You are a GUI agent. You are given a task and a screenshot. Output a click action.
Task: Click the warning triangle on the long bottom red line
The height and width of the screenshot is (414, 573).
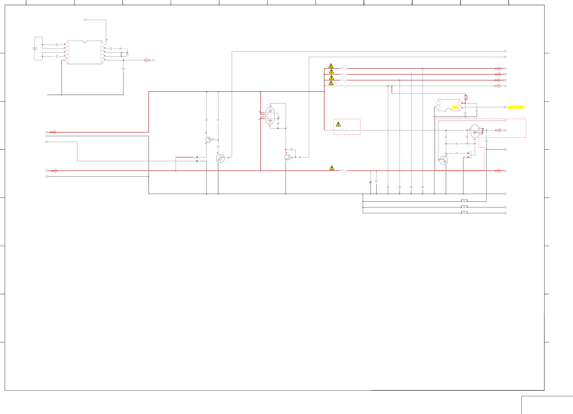(x=332, y=168)
